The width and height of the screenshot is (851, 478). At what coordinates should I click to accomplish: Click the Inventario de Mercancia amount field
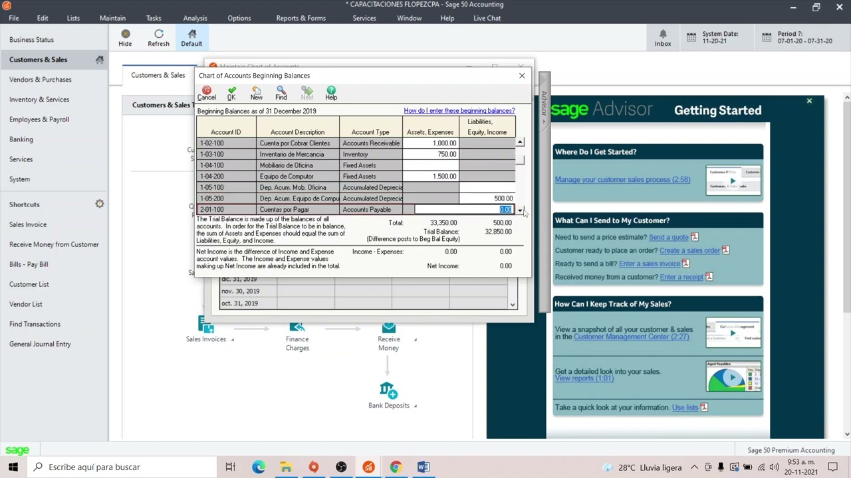[x=431, y=154]
